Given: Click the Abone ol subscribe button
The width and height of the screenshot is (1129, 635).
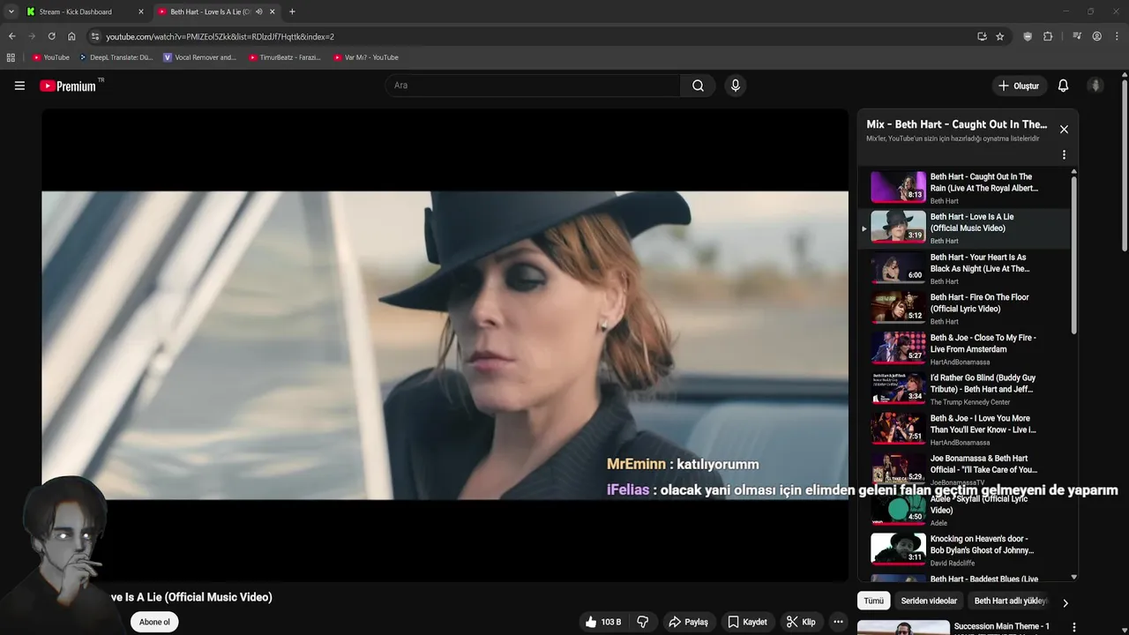Looking at the screenshot, I should tap(154, 622).
